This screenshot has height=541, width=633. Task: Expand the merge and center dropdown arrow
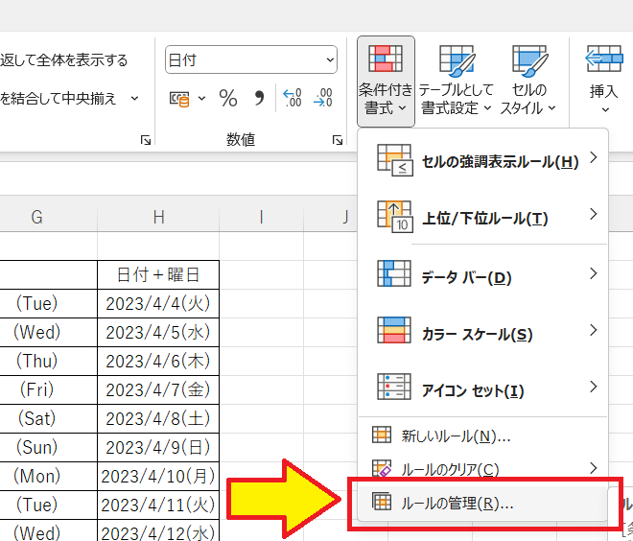coord(134,98)
